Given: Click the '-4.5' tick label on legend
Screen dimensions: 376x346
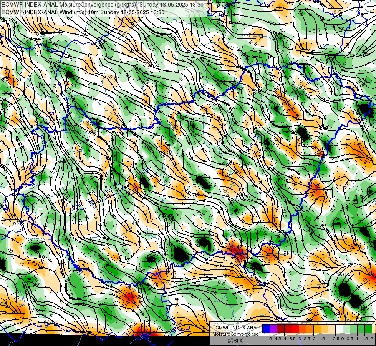Looking at the screenshot, I should point(277,339).
